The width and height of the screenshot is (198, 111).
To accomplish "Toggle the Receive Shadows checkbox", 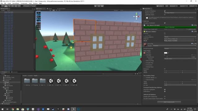I will [165, 11].
